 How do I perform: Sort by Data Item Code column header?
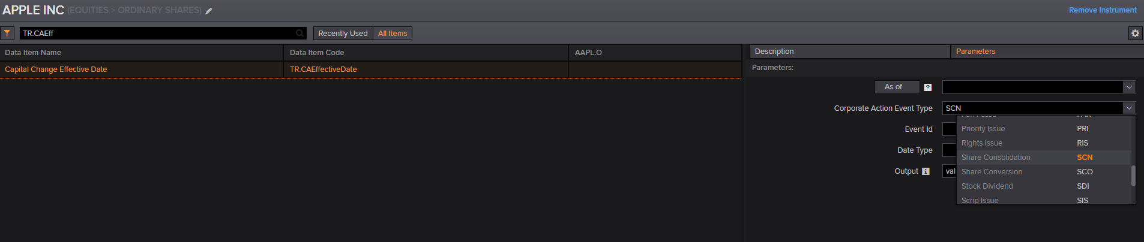(426, 53)
